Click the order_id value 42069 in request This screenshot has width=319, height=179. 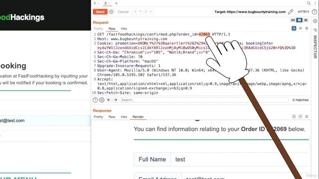204,34
